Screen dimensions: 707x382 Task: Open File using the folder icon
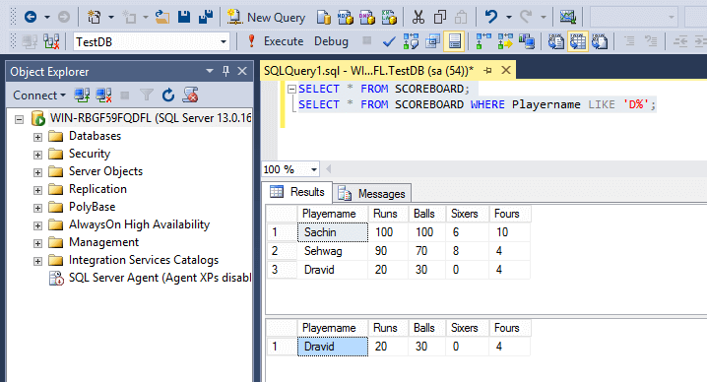[x=162, y=17]
